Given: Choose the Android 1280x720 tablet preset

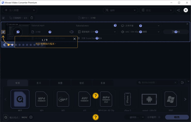Looking at the screenshot, I should pyautogui.click(x=149, y=99).
